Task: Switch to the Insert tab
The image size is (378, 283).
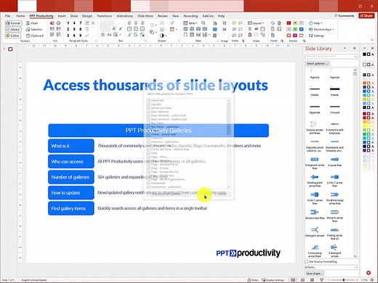Action: coord(62,16)
